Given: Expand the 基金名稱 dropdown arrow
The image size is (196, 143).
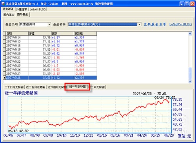Looking at the screenshot, I should pyautogui.click(x=139, y=24).
